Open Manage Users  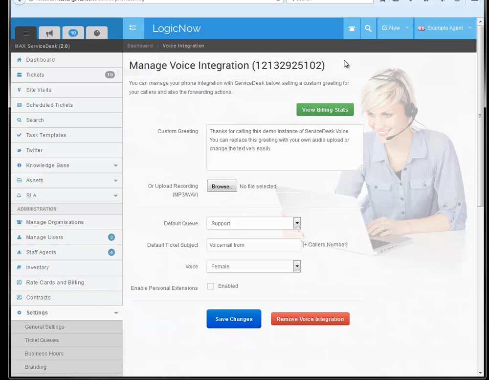point(67,237)
